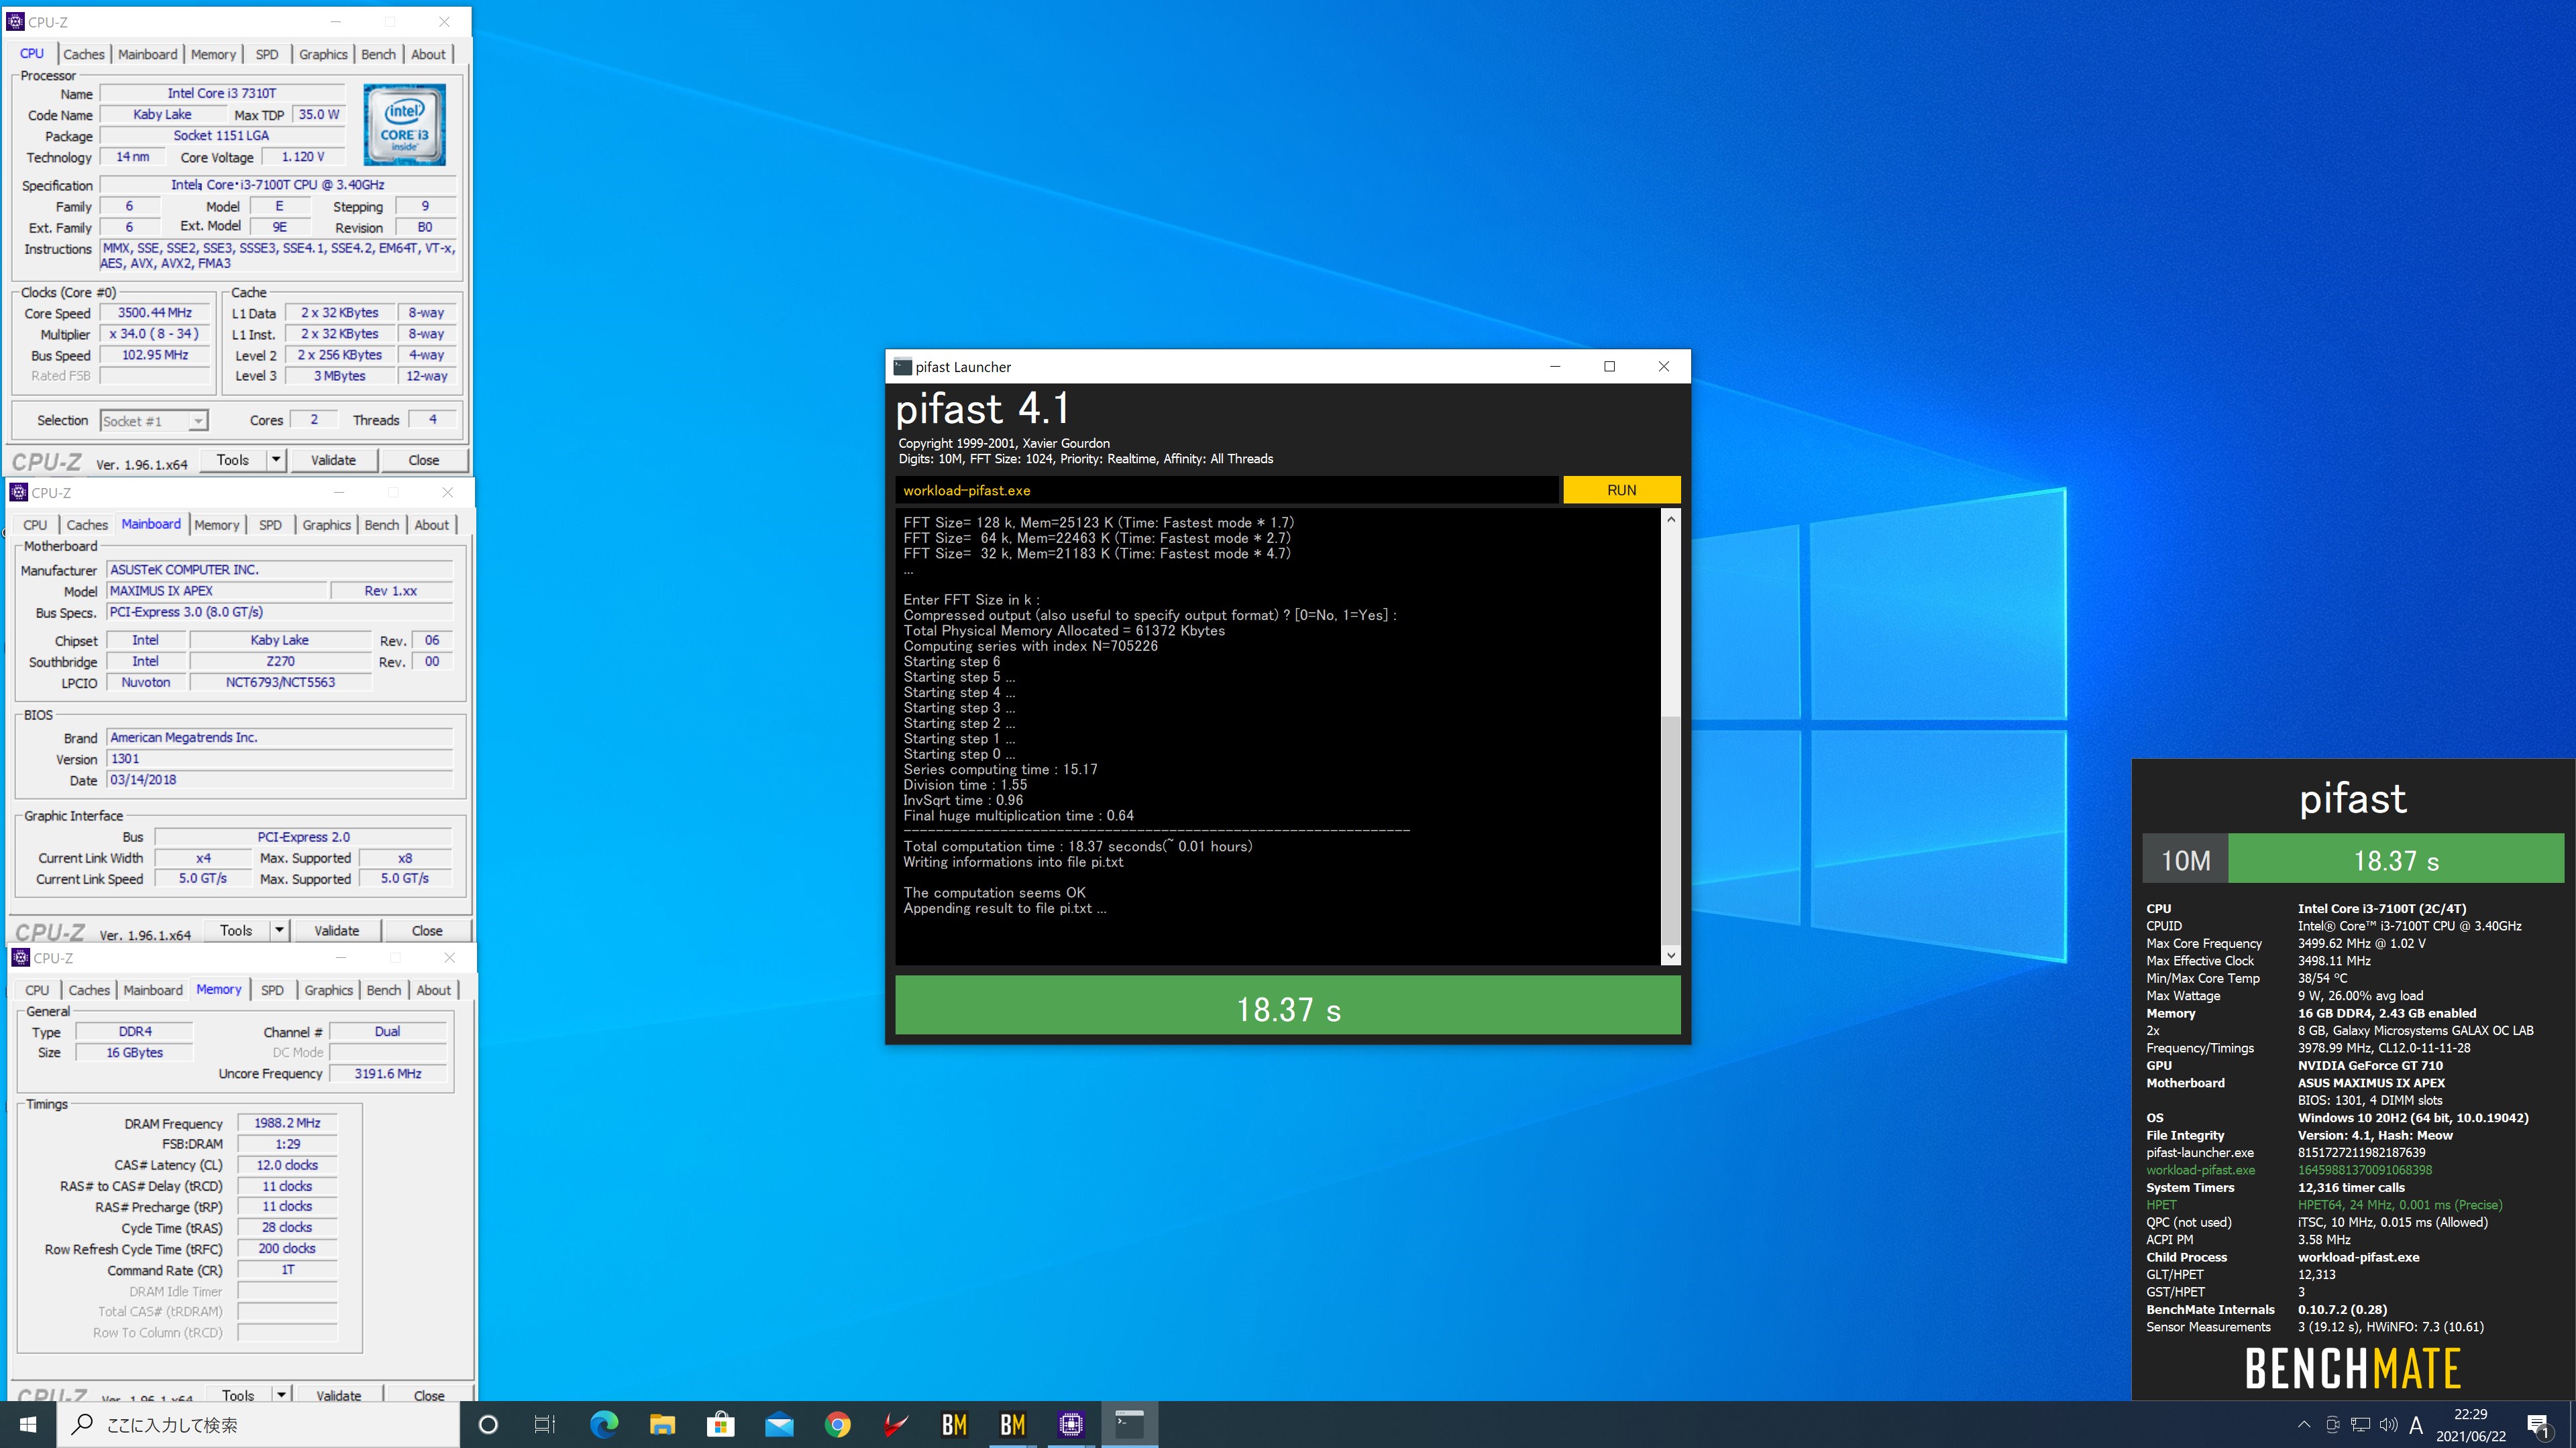Click the taskbar search box
This screenshot has width=2576, height=1448.
pos(259,1424)
